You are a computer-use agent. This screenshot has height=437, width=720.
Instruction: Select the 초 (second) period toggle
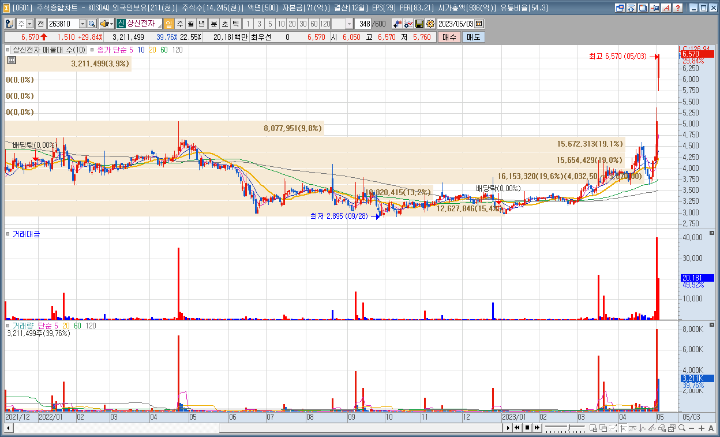coord(224,24)
